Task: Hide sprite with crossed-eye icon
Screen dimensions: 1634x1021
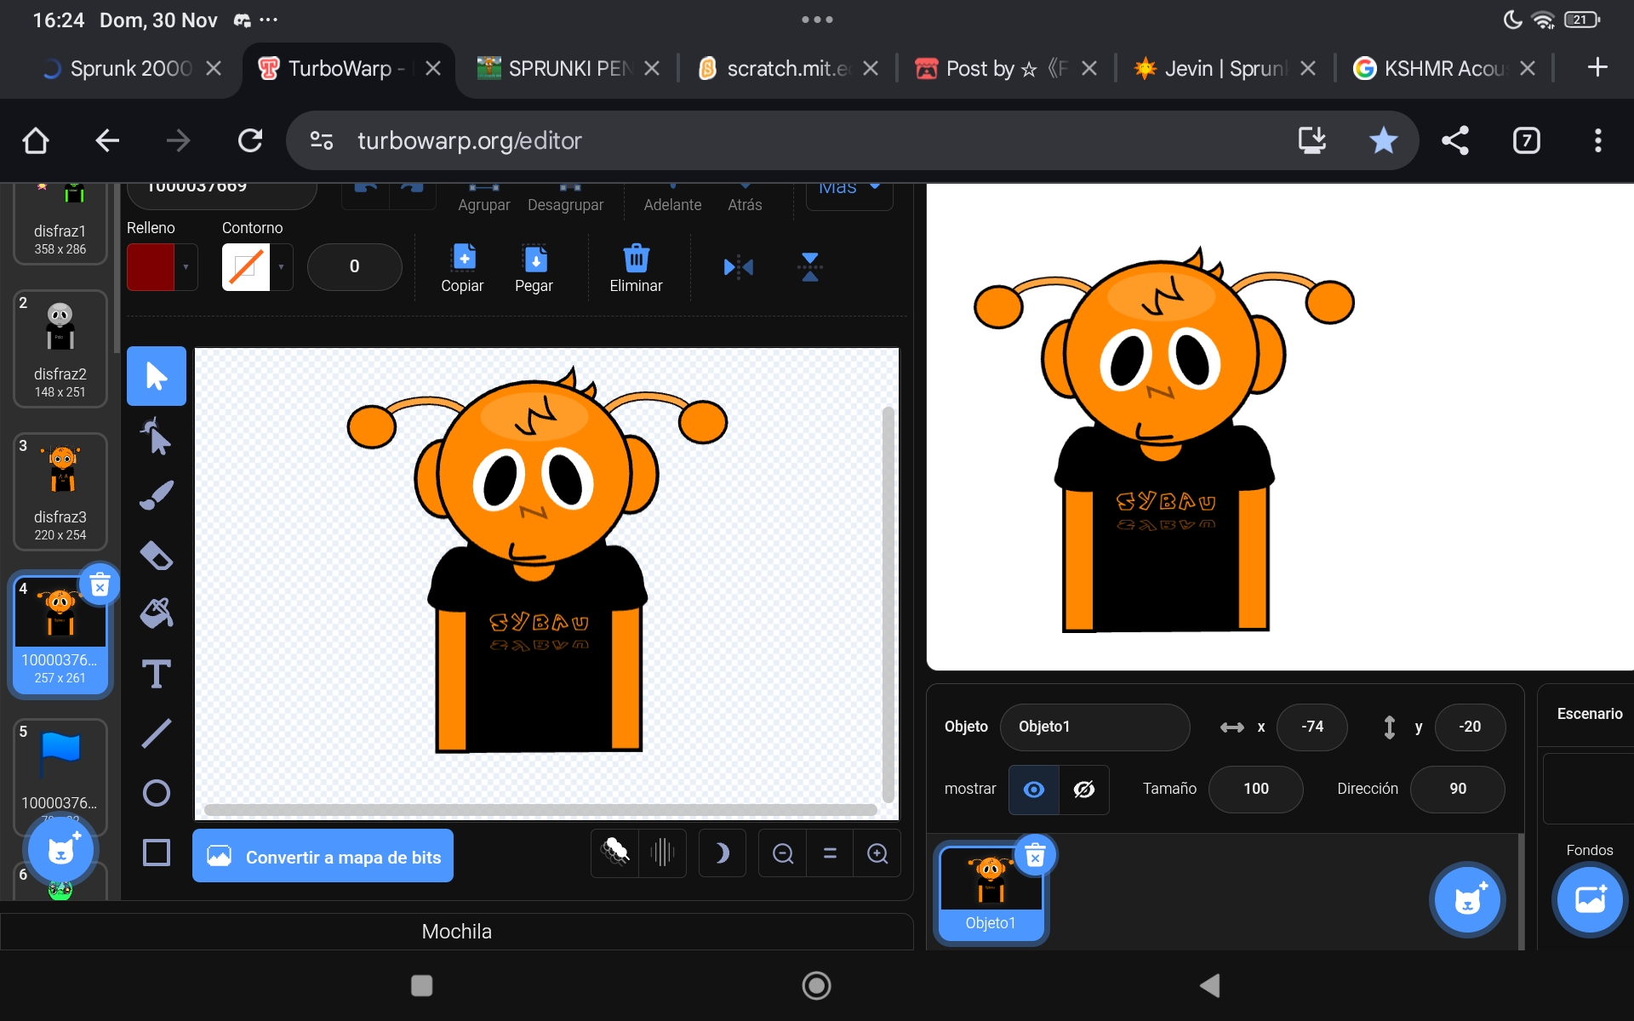Action: [1083, 790]
